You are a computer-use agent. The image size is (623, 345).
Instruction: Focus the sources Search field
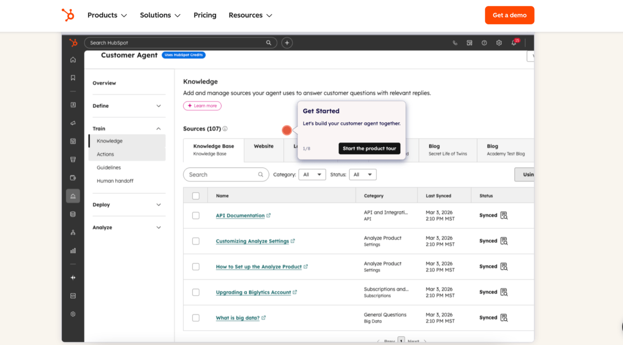226,175
